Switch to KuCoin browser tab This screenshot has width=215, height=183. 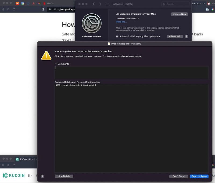coord(26,159)
